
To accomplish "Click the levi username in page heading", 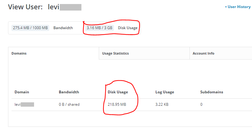I will (64, 7).
